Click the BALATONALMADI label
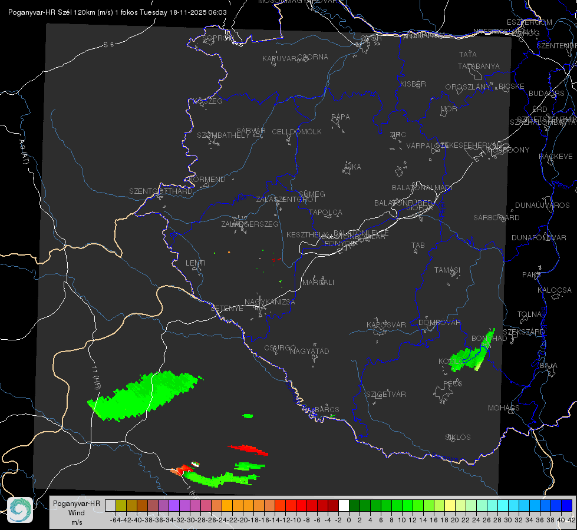Viewport: 577px width, 530px height. [422, 188]
